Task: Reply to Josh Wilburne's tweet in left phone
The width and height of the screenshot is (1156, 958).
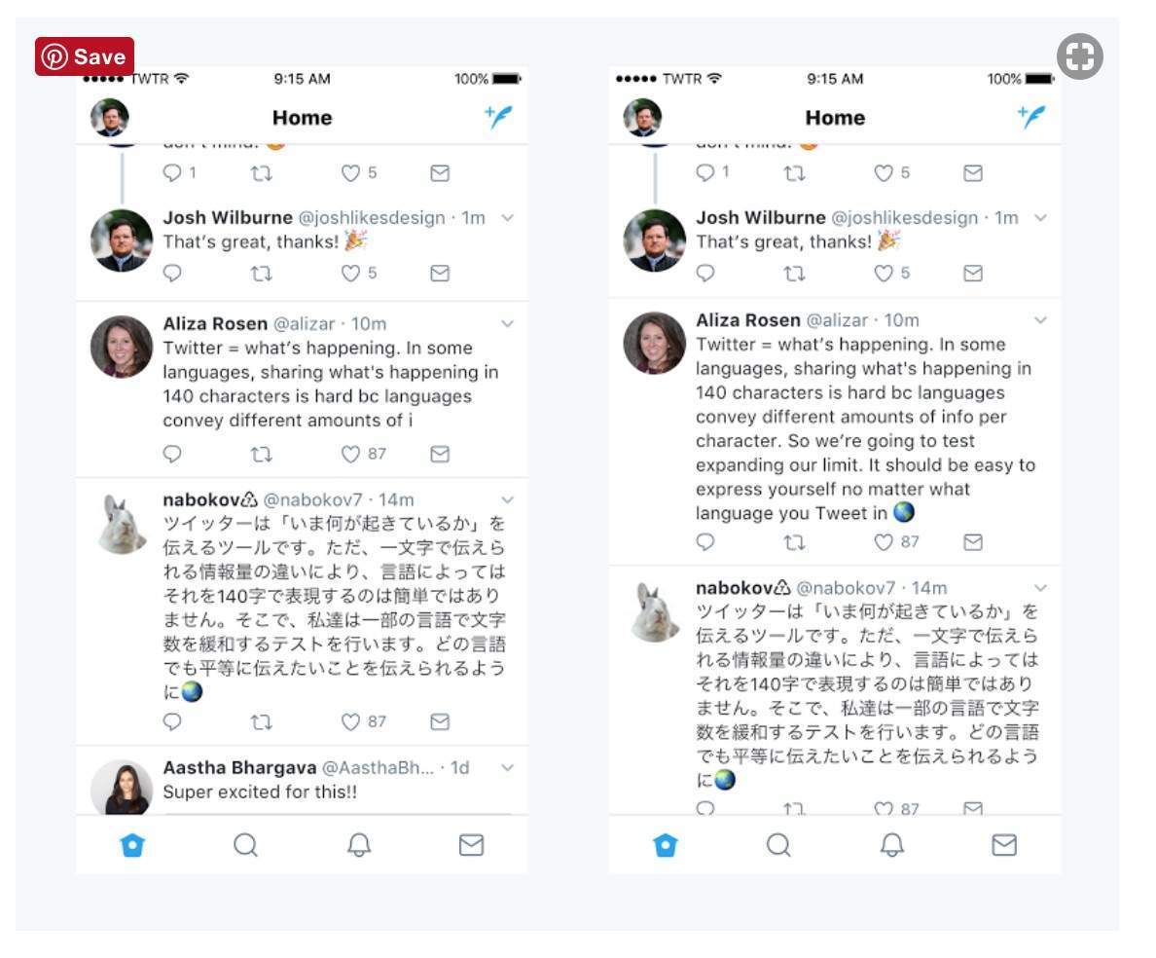Action: [x=172, y=274]
